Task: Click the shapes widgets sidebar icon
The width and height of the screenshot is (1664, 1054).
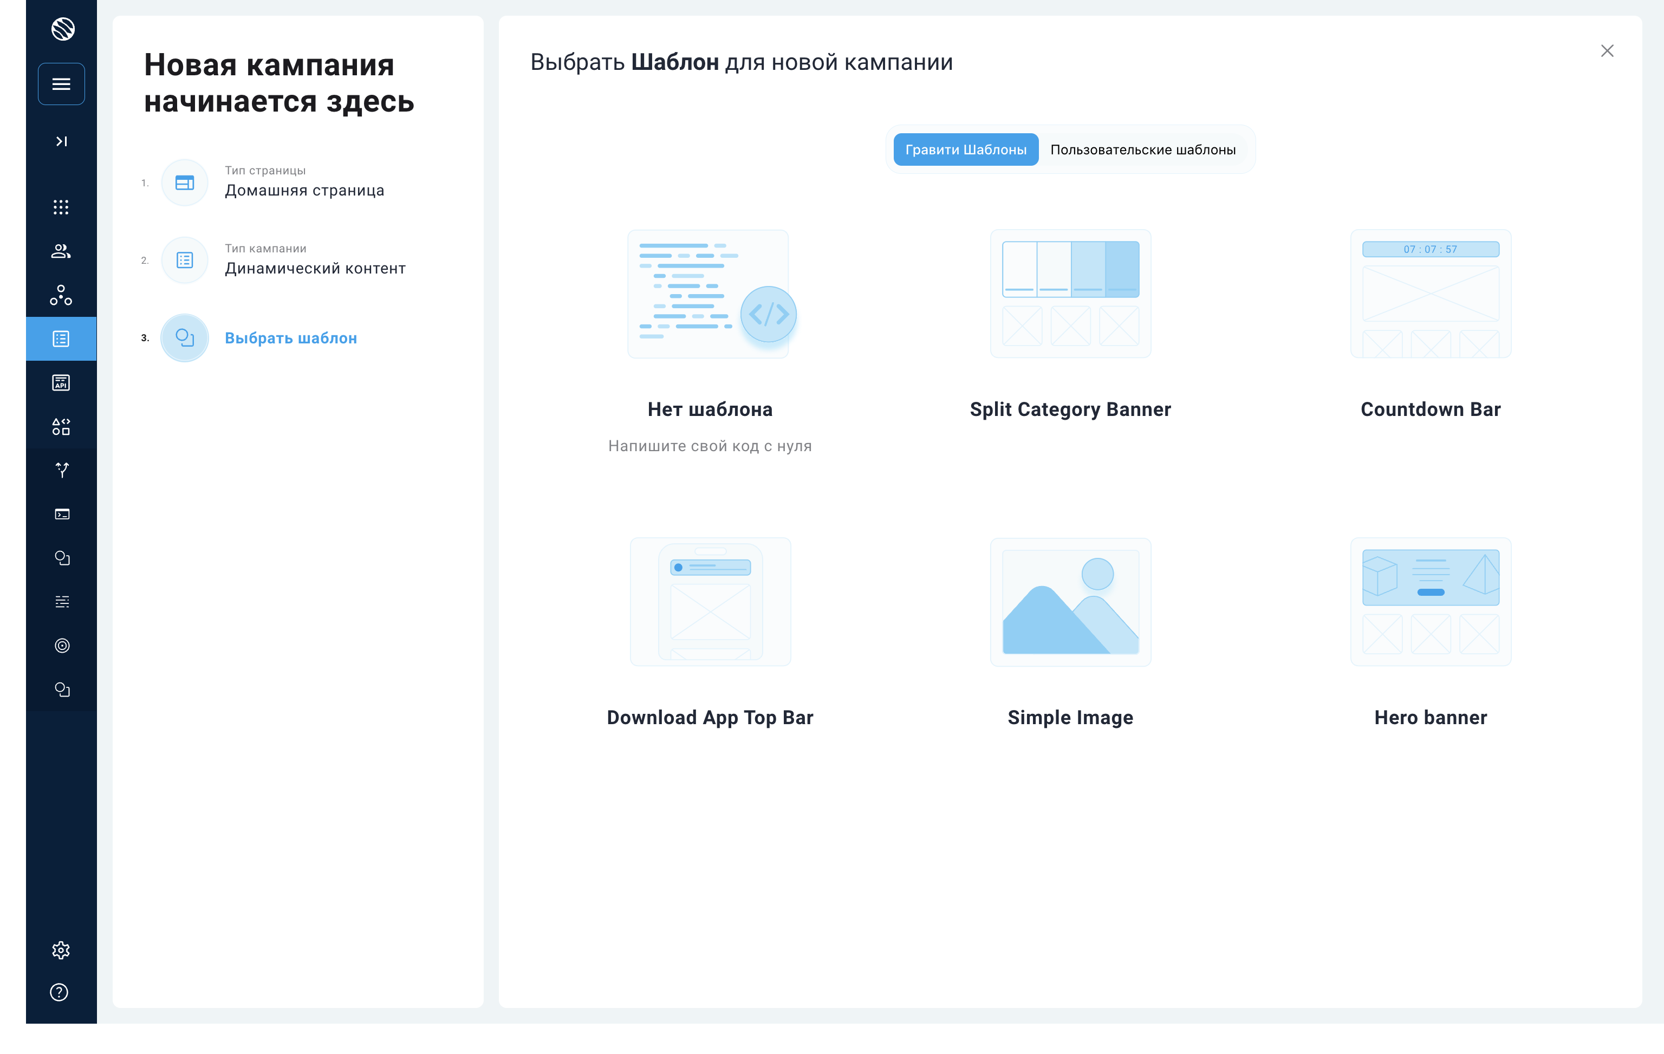Action: (62, 426)
